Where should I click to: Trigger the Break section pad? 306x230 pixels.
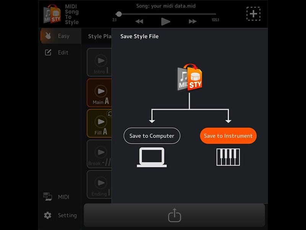[x=100, y=153]
